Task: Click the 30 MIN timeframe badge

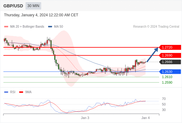Action: click(x=33, y=6)
